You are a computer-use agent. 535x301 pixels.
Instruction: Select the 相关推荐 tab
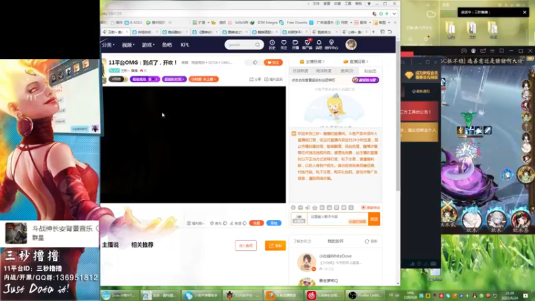(x=142, y=245)
